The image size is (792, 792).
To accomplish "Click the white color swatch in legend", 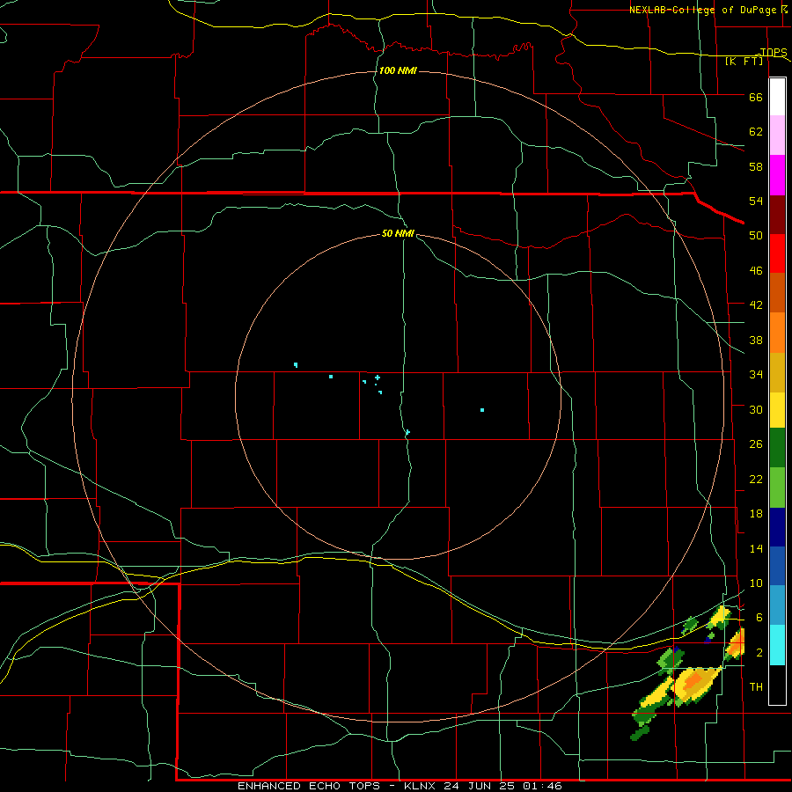I will click(777, 97).
